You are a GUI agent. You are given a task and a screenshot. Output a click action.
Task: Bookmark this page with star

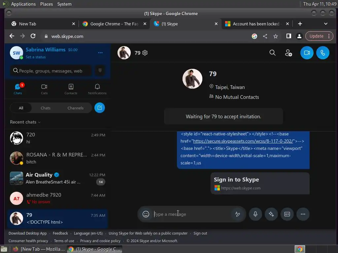(x=276, y=36)
